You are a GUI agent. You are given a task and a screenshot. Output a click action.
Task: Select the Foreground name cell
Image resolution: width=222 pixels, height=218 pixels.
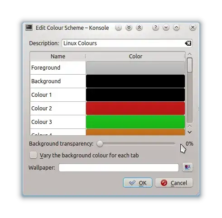[x=58, y=68]
